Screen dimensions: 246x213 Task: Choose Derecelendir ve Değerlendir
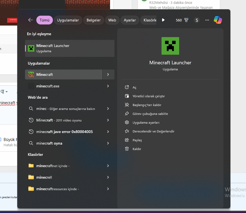click(154, 131)
